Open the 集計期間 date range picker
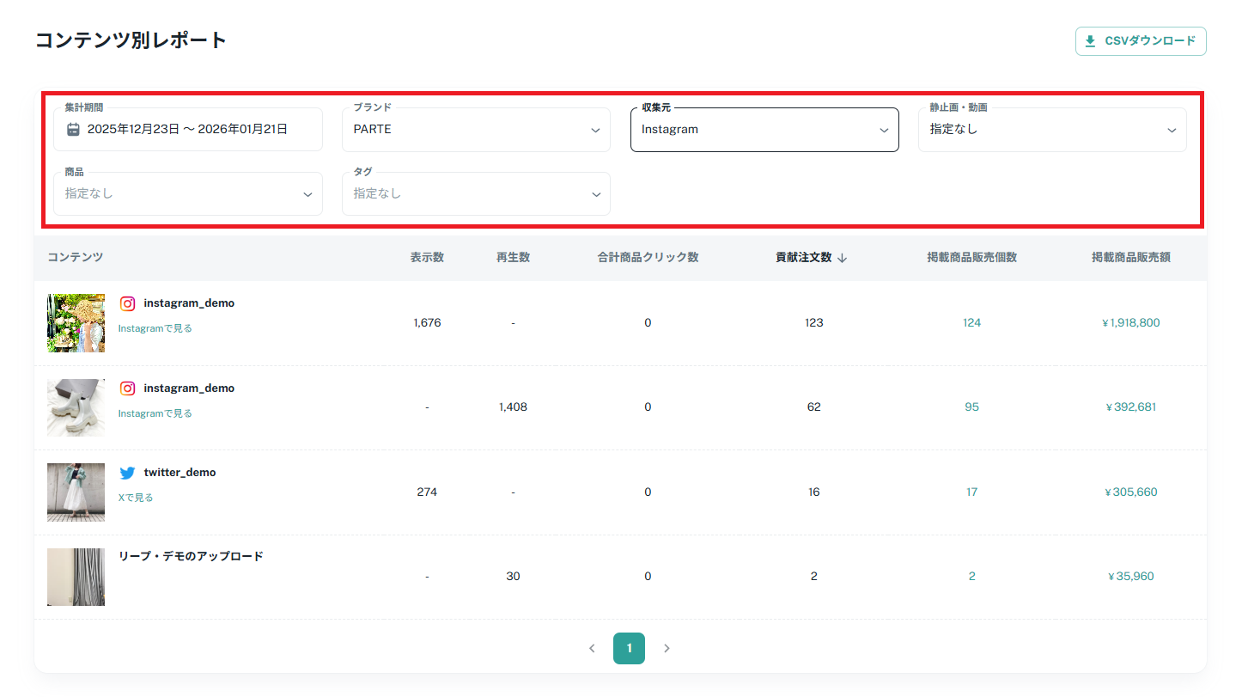Viewport: 1242px width, 697px height. click(187, 130)
